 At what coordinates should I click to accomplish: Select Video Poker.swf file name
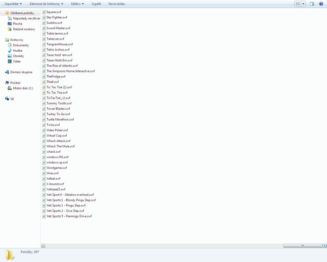coord(57,130)
